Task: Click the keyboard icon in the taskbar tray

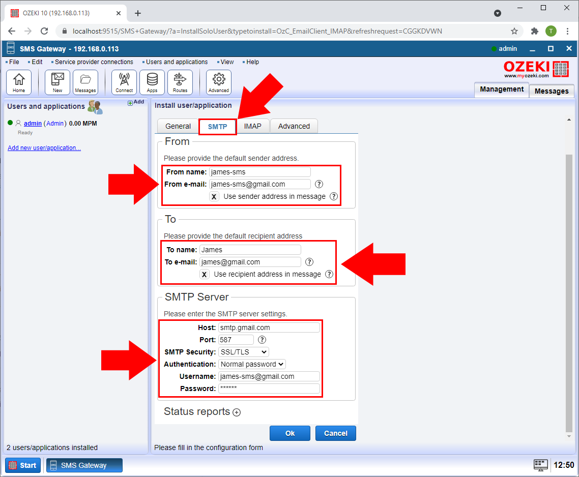Action: coord(541,465)
